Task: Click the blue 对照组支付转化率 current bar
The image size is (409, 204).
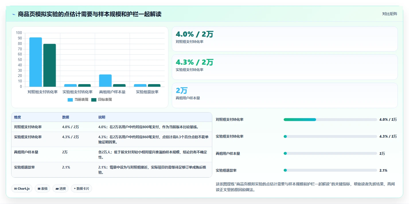Action: 36,62
